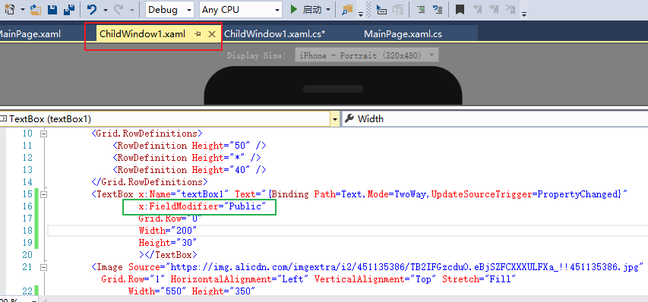Open the New Project dropdown arrow
The height and width of the screenshot is (302, 648).
(x=22, y=10)
